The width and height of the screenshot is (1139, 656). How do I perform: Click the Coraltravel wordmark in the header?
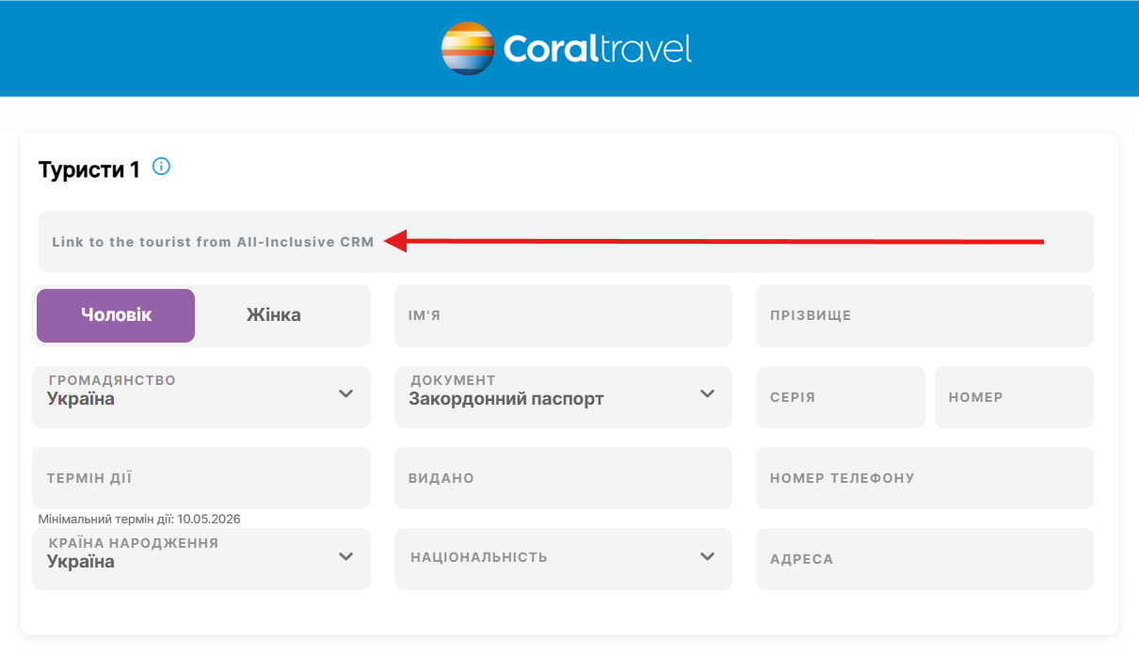coord(597,49)
